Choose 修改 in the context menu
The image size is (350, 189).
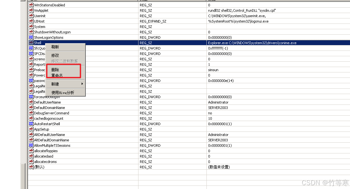[55, 55]
